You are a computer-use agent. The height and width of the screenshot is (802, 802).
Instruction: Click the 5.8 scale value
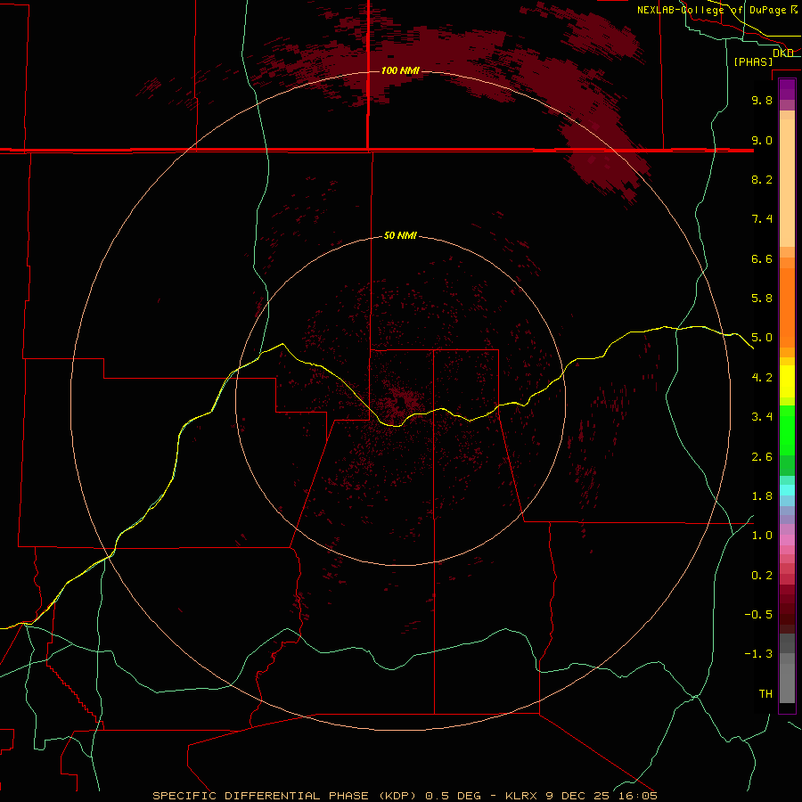click(x=762, y=299)
